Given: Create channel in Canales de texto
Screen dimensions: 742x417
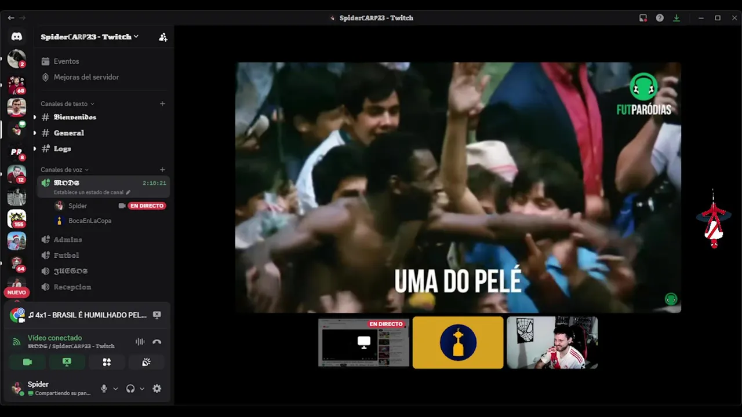Looking at the screenshot, I should (x=162, y=104).
